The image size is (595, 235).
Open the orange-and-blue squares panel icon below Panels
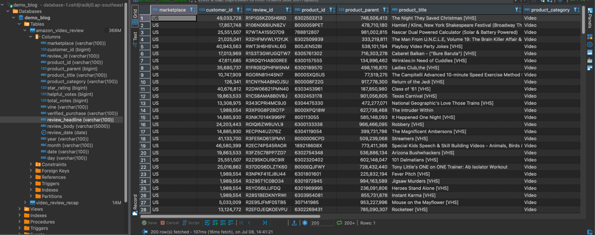coord(590,37)
